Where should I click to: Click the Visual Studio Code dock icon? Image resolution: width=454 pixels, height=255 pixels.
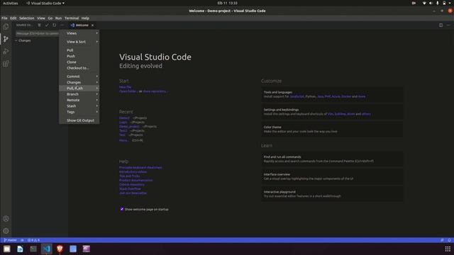tap(47, 249)
